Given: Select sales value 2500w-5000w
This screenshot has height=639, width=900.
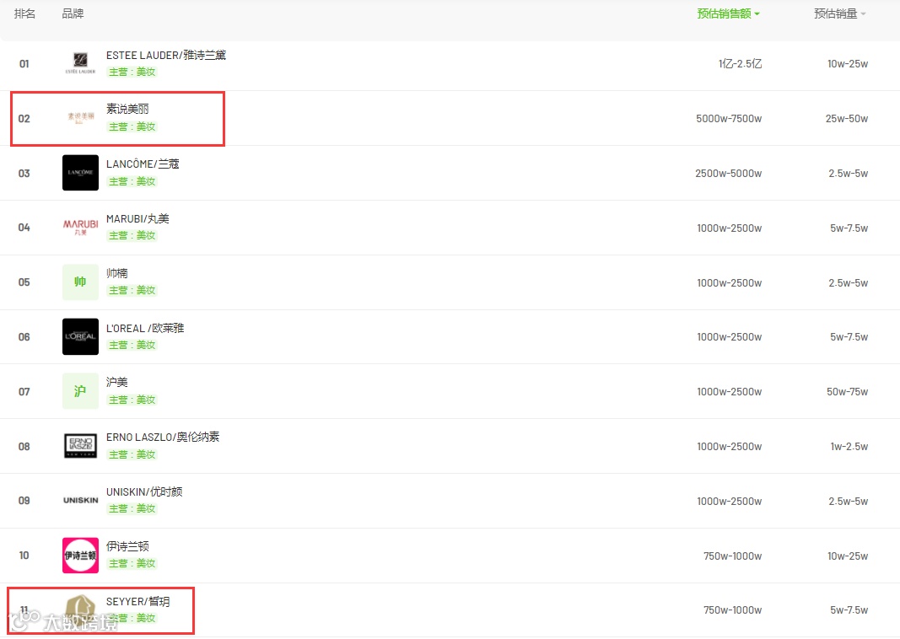Looking at the screenshot, I should point(729,173).
